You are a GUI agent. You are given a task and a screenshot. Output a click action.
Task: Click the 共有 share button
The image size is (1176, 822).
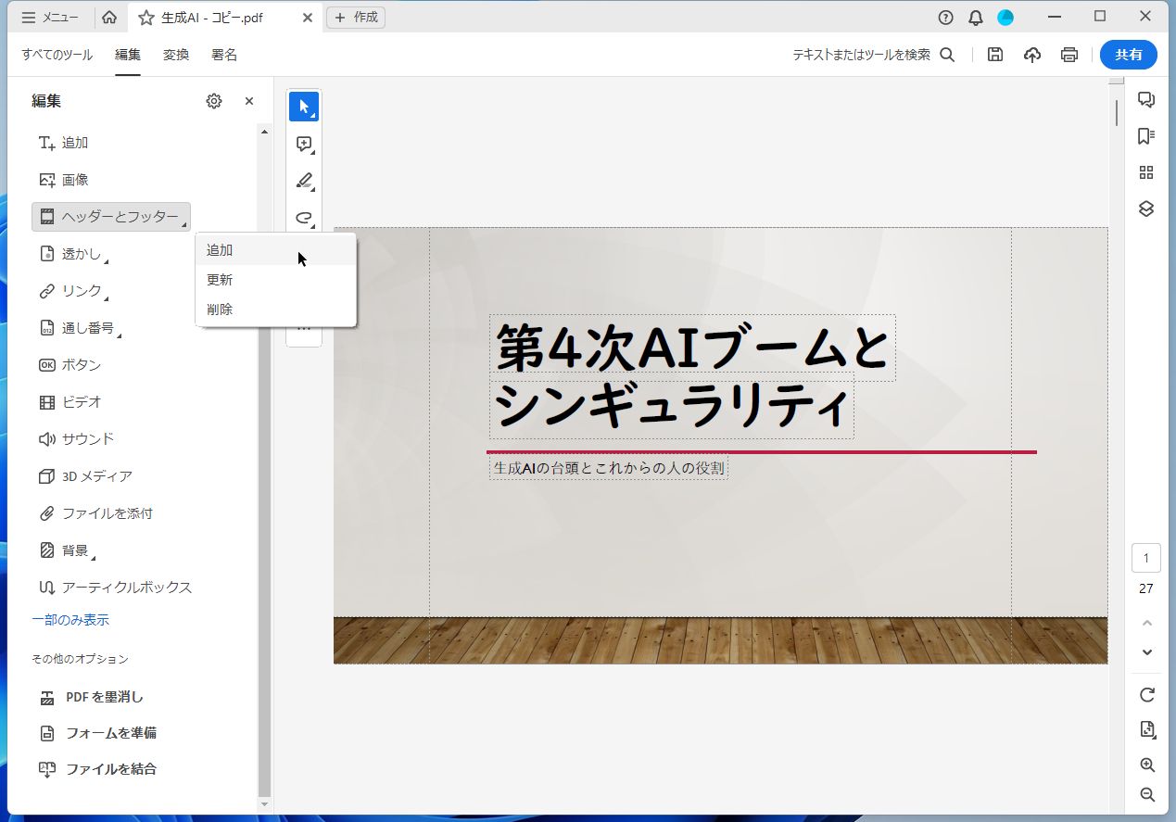pos(1128,55)
